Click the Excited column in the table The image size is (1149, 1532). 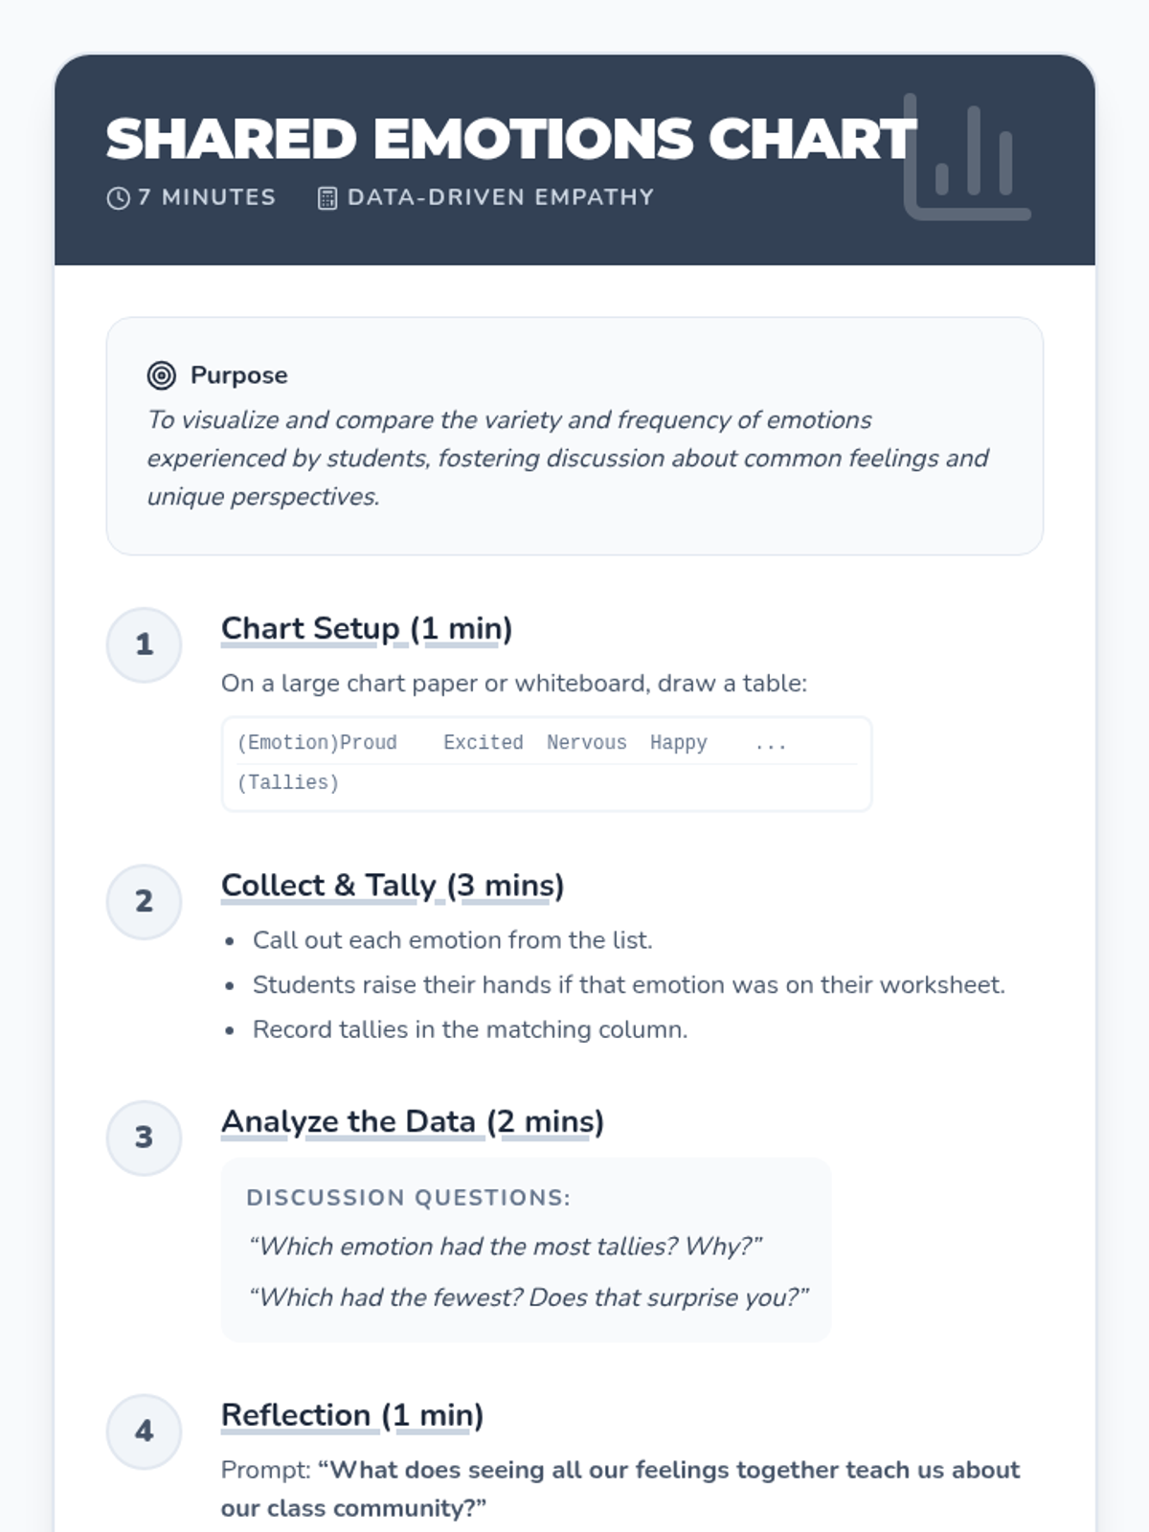[484, 743]
